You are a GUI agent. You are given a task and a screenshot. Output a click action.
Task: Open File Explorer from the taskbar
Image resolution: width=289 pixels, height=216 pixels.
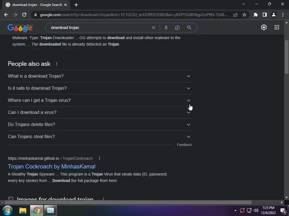tap(23, 210)
